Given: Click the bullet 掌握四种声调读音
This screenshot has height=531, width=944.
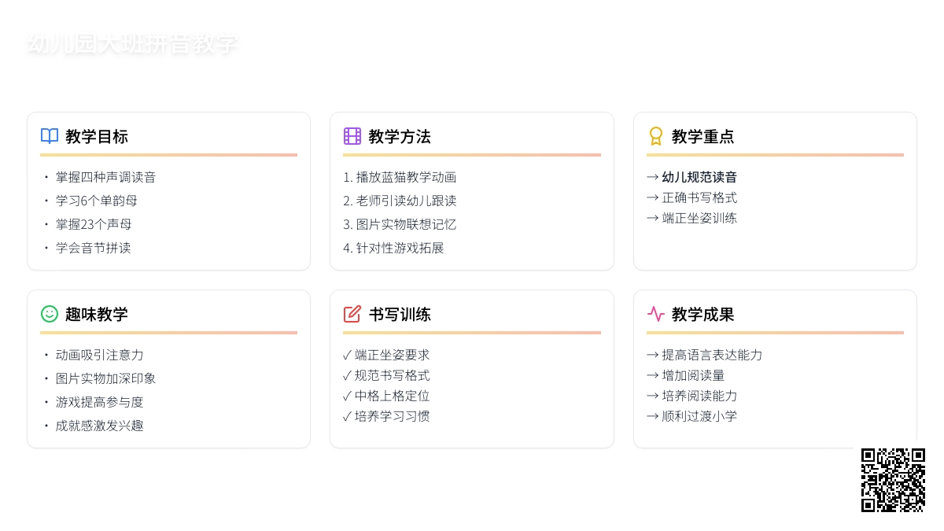Looking at the screenshot, I should [x=105, y=177].
